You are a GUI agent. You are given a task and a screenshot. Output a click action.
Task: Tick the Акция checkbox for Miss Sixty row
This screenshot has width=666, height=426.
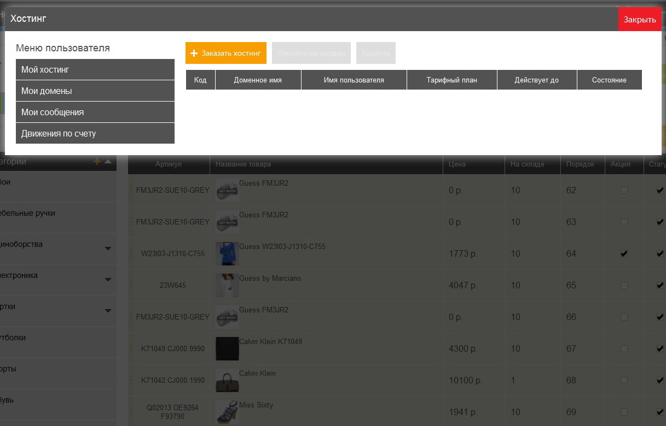coord(624,412)
